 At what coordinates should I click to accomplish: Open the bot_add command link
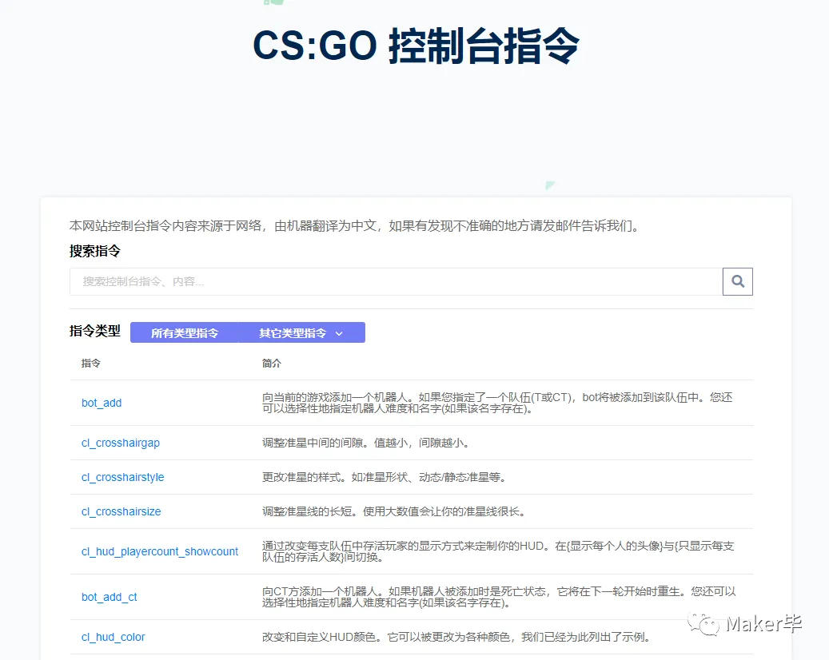(x=102, y=403)
